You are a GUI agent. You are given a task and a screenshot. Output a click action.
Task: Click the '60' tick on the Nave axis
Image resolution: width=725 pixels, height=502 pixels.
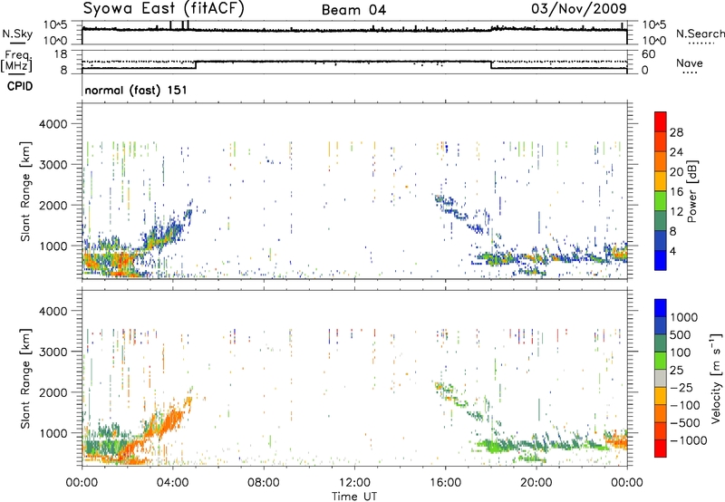pyautogui.click(x=648, y=54)
